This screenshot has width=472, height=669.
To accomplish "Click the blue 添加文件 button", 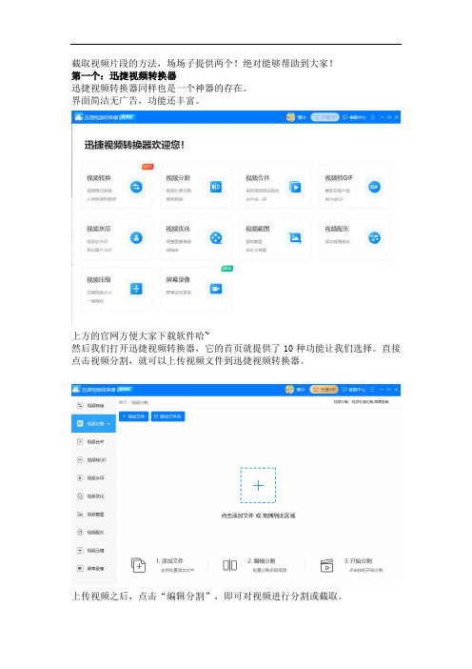I will click(134, 416).
